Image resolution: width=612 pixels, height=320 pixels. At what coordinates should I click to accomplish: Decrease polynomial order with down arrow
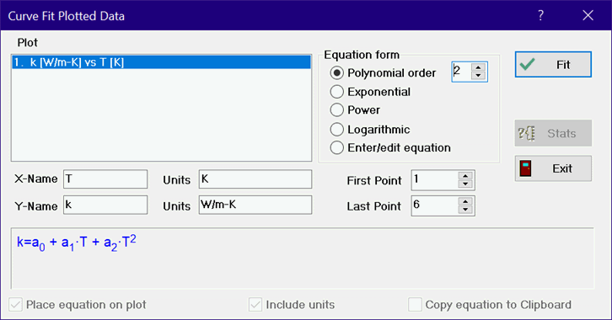coord(478,76)
